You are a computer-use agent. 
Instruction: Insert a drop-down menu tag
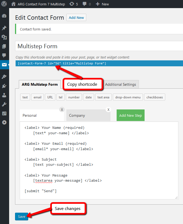[128, 97]
